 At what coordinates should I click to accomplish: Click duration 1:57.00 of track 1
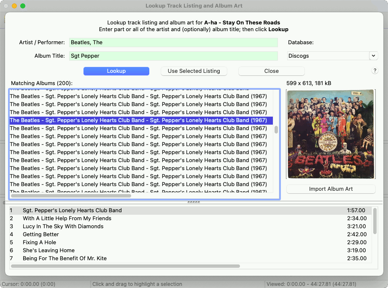click(x=356, y=210)
